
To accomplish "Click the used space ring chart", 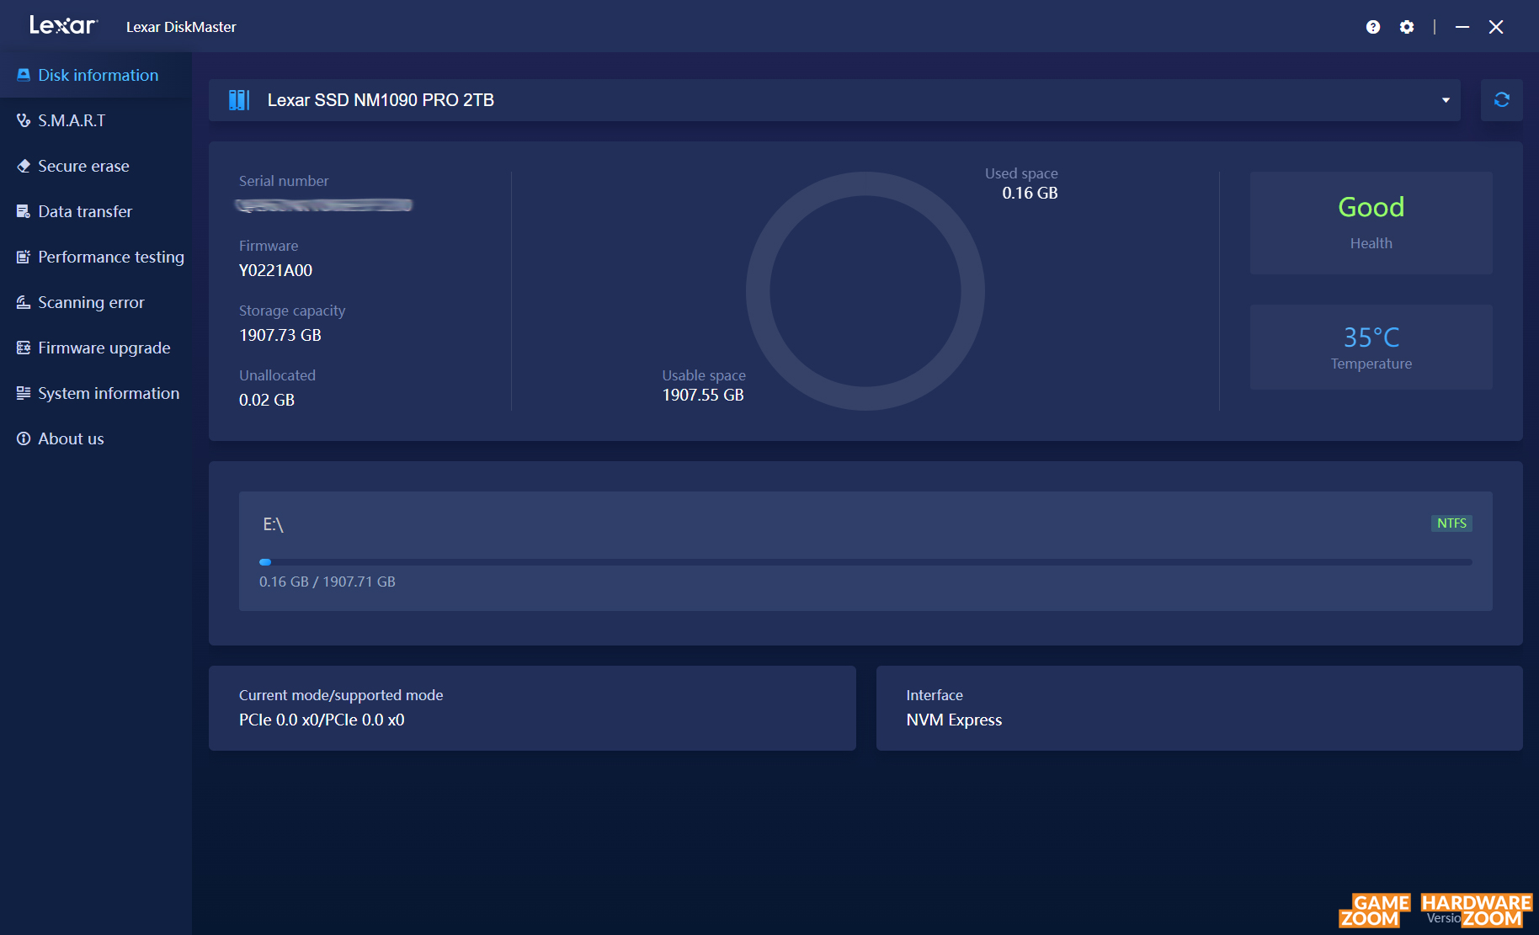I will pyautogui.click(x=865, y=291).
